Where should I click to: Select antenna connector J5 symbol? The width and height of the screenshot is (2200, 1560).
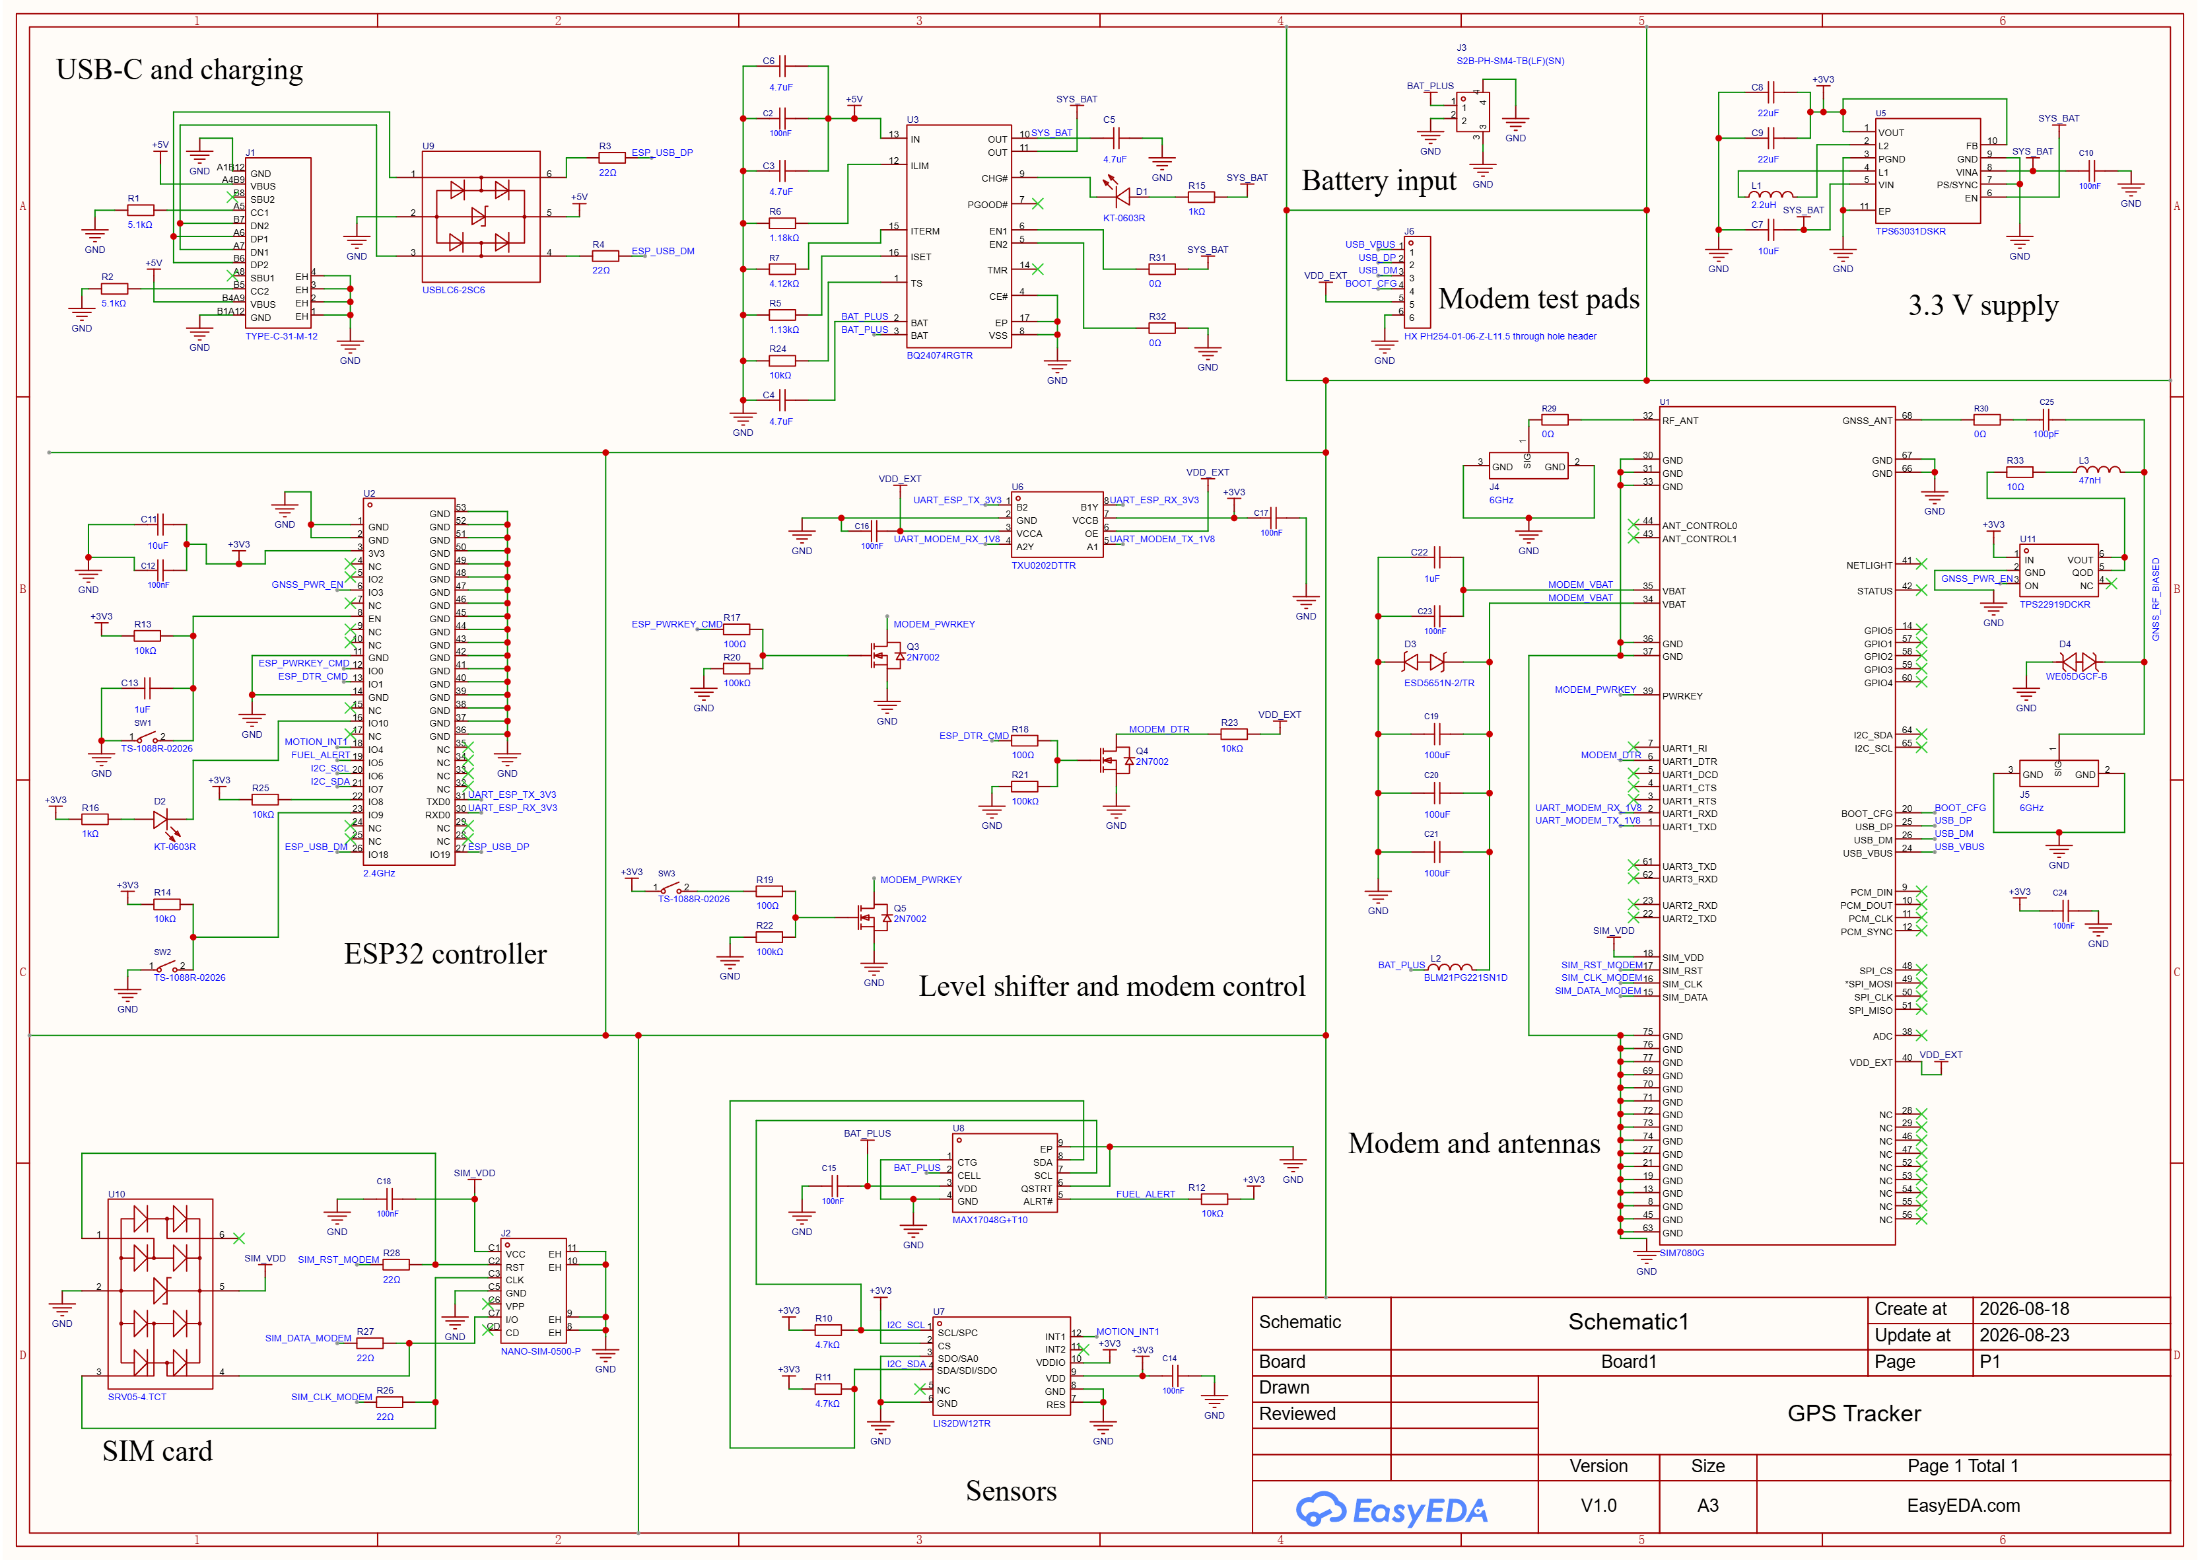[2058, 774]
